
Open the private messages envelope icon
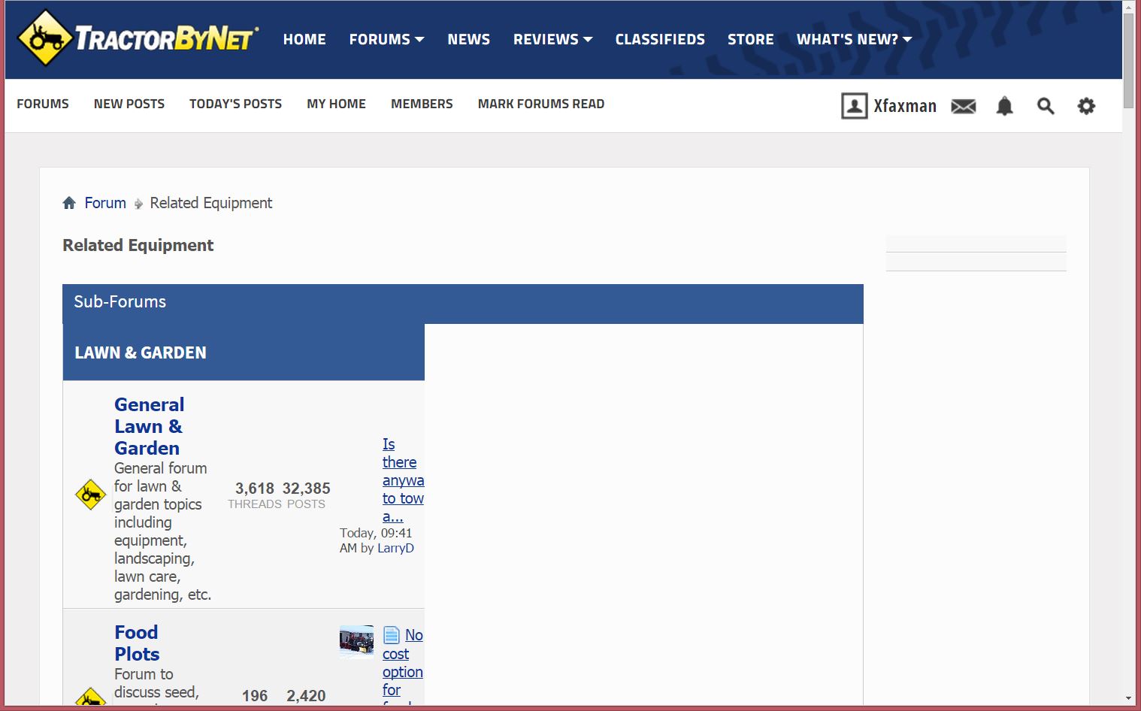[x=963, y=106]
